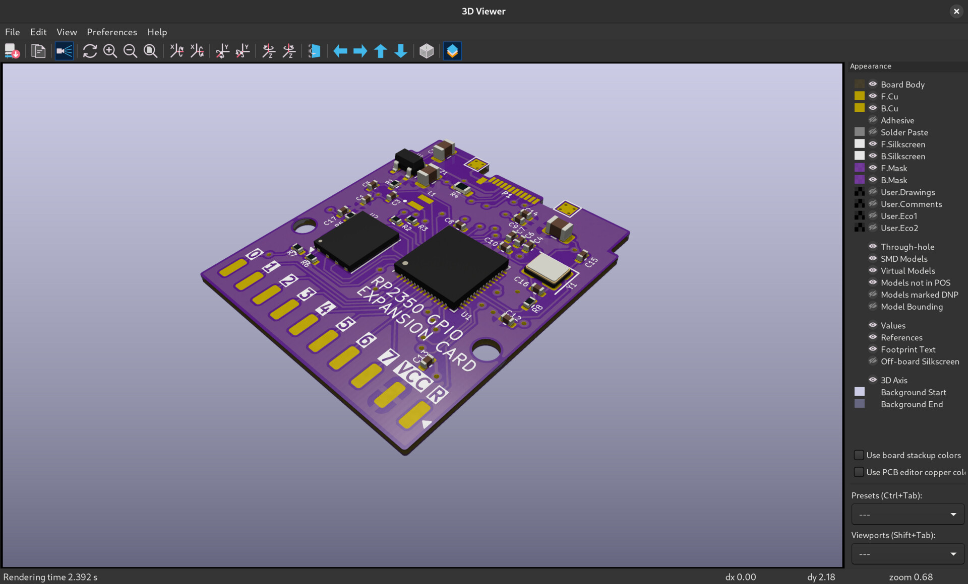Screen dimensions: 968x584
Task: Click the Export image icon in the toolbar
Action: [x=12, y=51]
